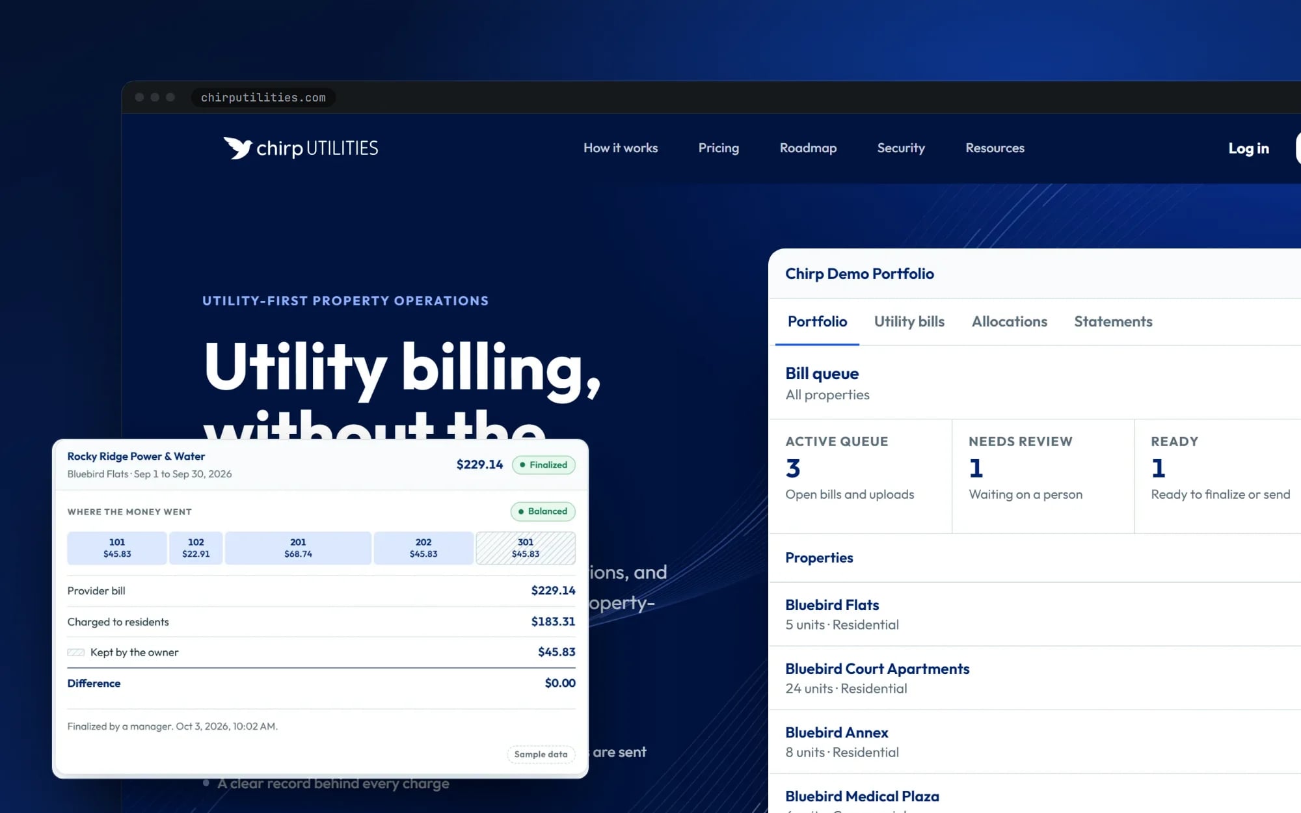Go to the Pricing page
The width and height of the screenshot is (1301, 813).
pyautogui.click(x=719, y=148)
